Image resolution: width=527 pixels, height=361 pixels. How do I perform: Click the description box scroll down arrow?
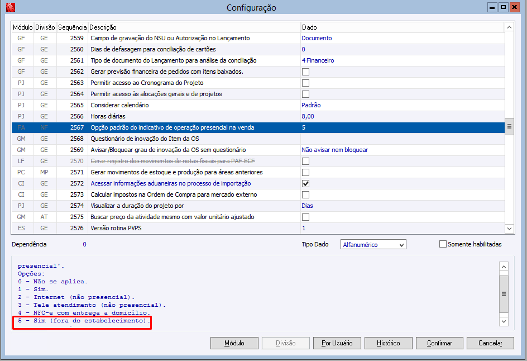(504, 321)
